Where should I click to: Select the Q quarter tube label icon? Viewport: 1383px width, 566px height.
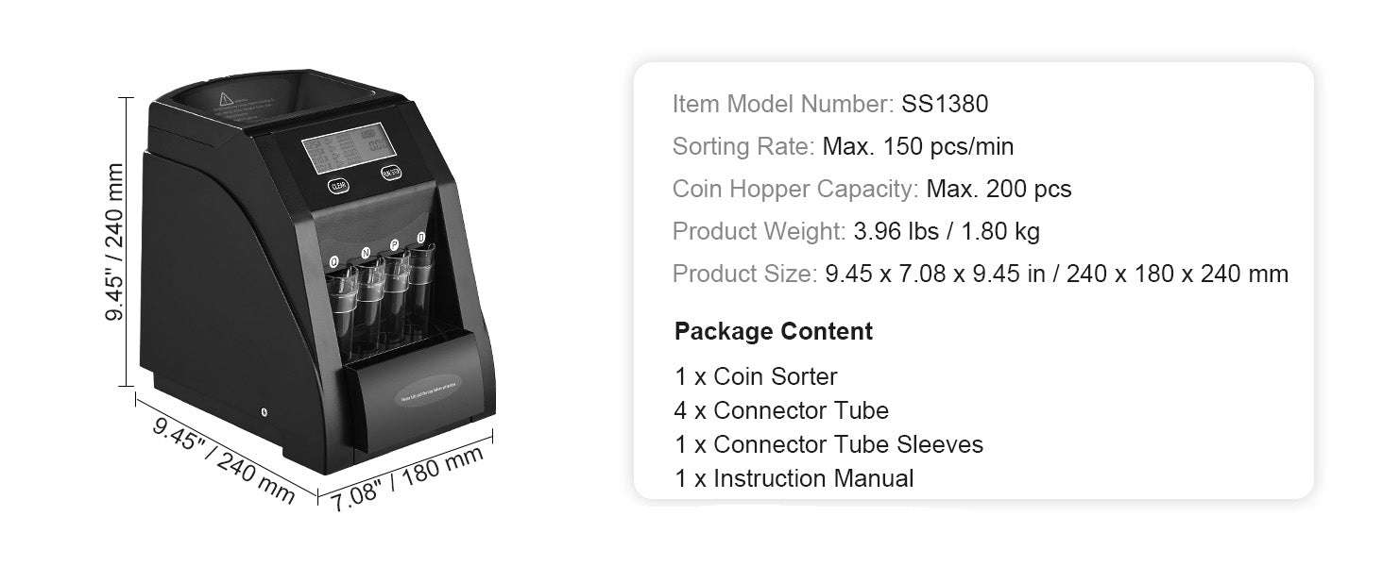pos(334,261)
